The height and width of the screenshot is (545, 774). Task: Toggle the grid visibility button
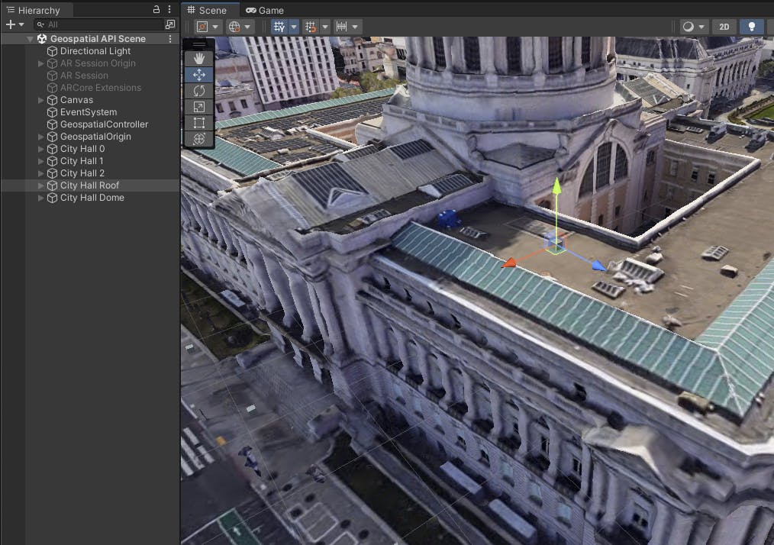[x=279, y=26]
